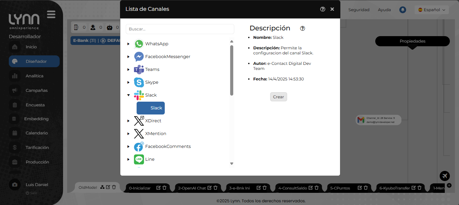This screenshot has width=459, height=205.
Task: Select the Slack child item in tree
Action: (x=151, y=108)
